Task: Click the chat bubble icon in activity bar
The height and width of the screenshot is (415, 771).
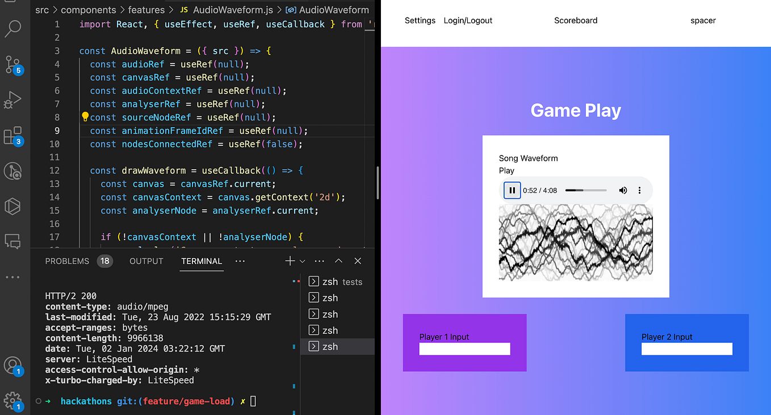Action: coord(12,241)
